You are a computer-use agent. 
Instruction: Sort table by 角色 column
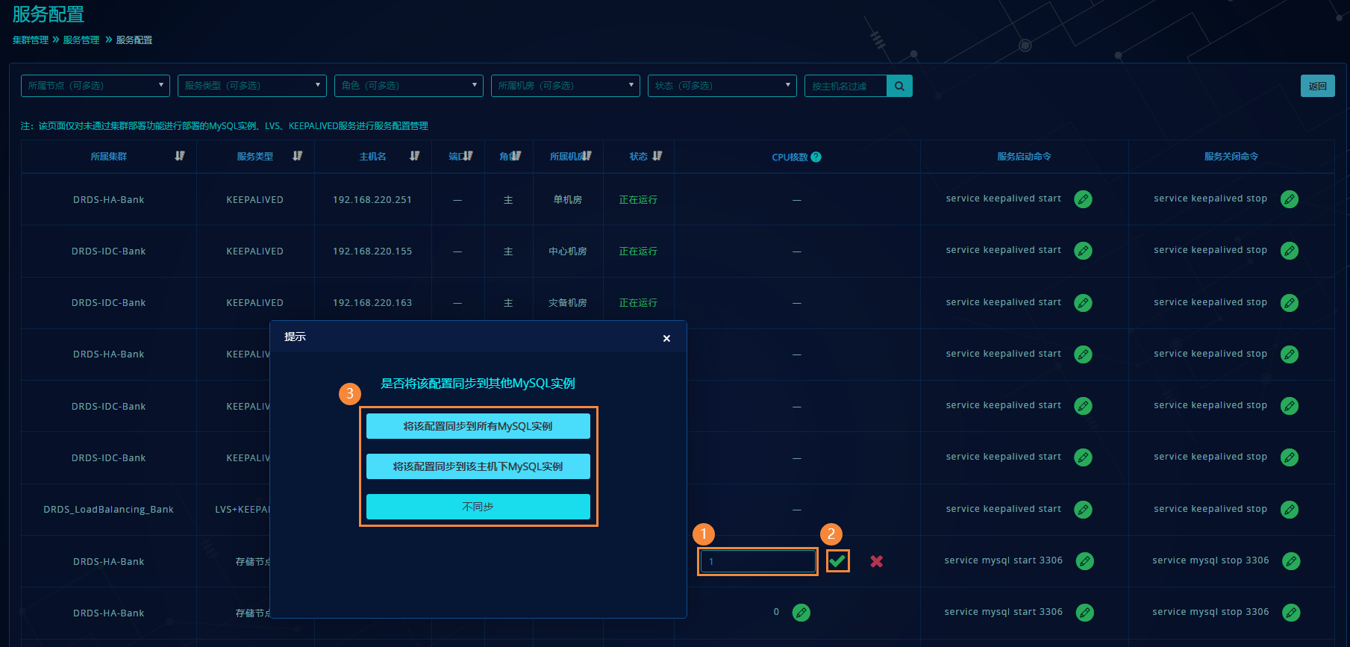click(516, 156)
